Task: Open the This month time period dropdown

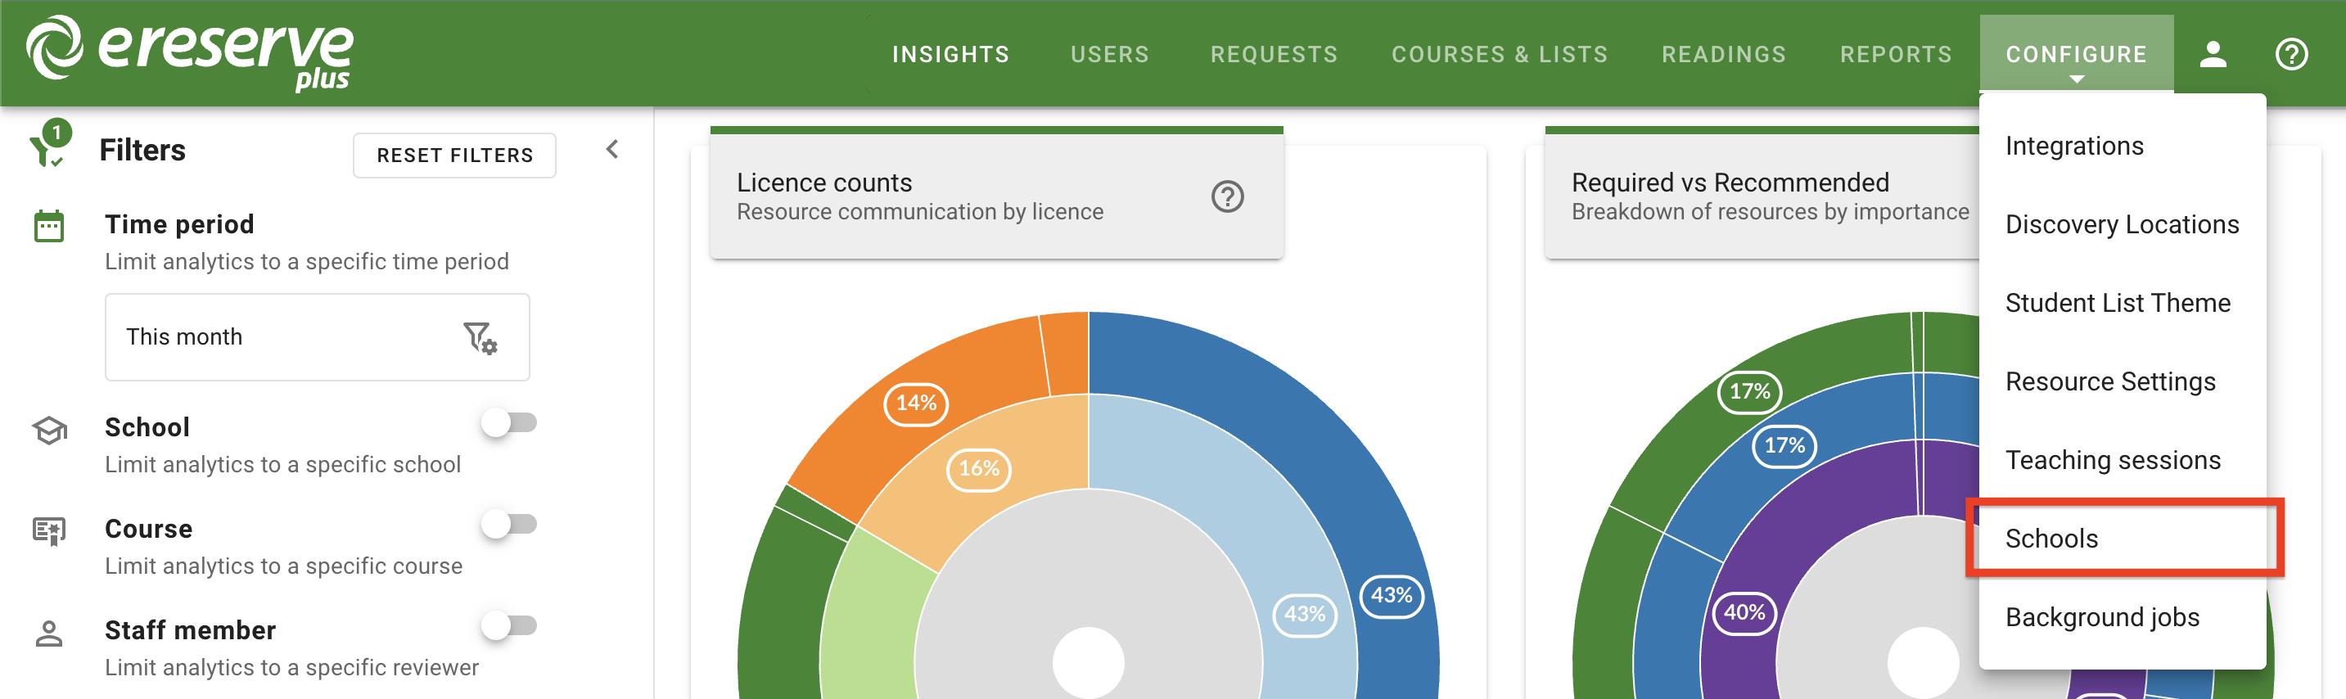Action: pos(317,336)
